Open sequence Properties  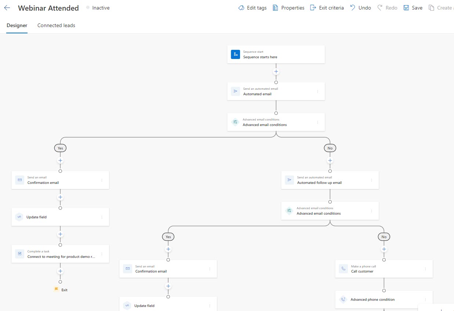point(288,8)
